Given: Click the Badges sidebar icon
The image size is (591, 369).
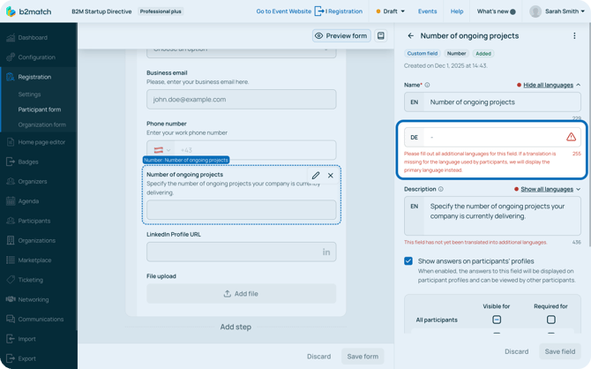Looking at the screenshot, I should (x=11, y=162).
